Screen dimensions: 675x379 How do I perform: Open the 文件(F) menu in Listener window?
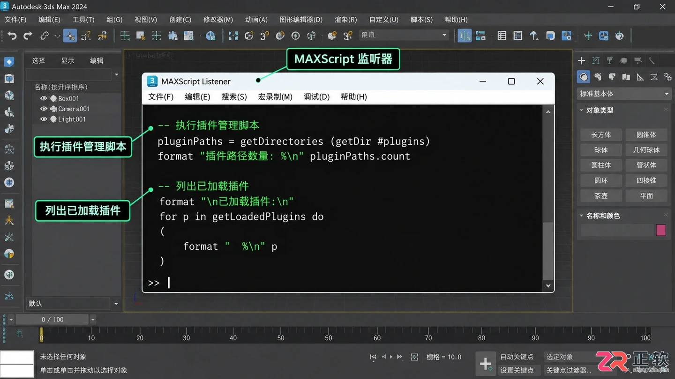tap(161, 97)
